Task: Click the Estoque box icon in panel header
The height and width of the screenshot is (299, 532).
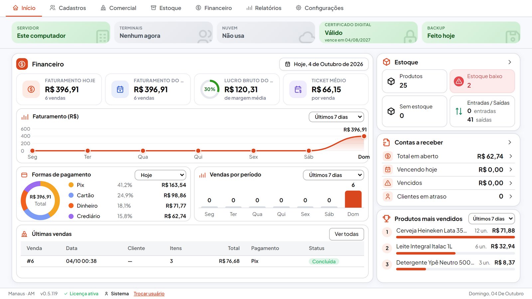Action: click(386, 62)
